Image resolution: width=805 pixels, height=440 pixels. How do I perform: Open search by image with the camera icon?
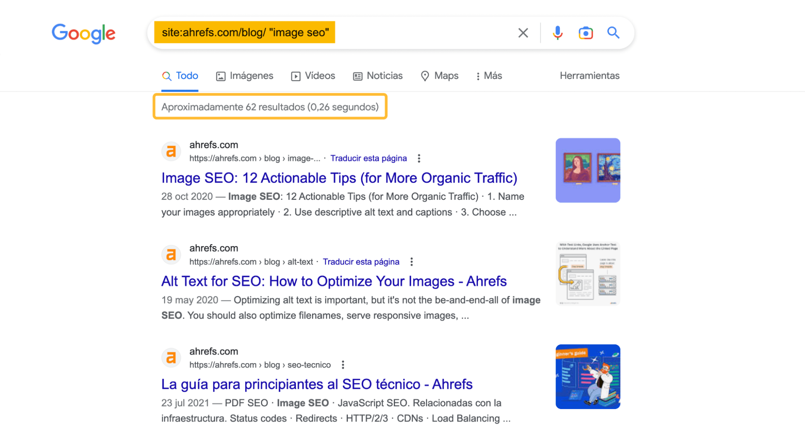tap(585, 33)
